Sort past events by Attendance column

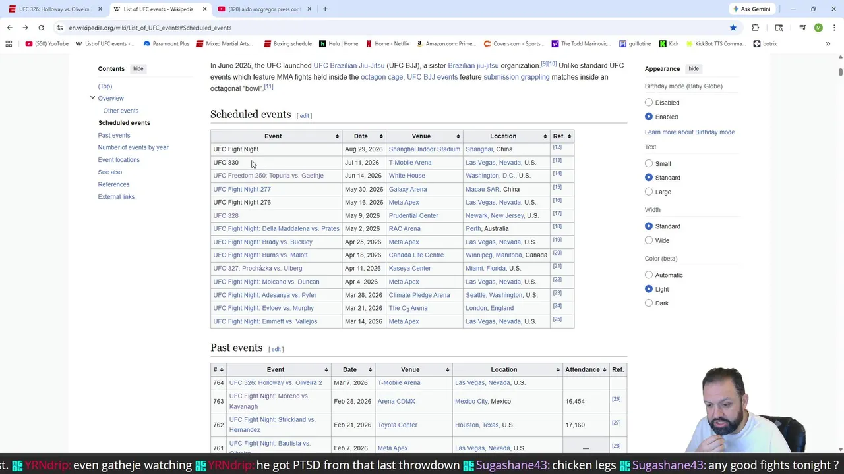point(586,369)
